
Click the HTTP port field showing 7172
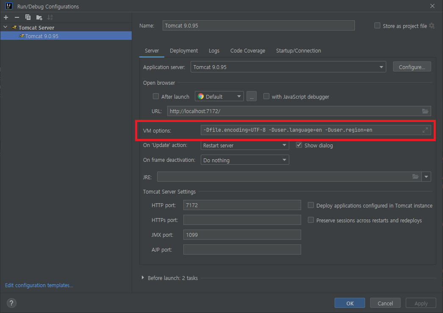pos(242,205)
